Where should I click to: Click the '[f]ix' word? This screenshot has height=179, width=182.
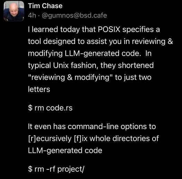(x=81, y=138)
